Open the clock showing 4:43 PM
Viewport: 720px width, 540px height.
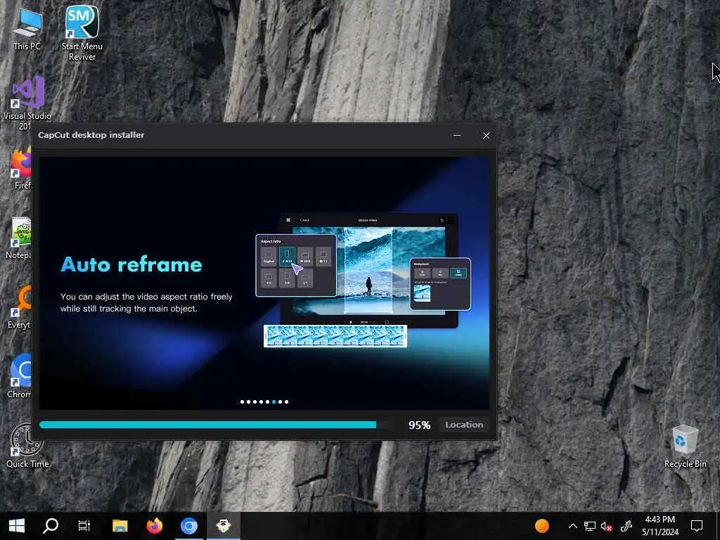point(660,526)
